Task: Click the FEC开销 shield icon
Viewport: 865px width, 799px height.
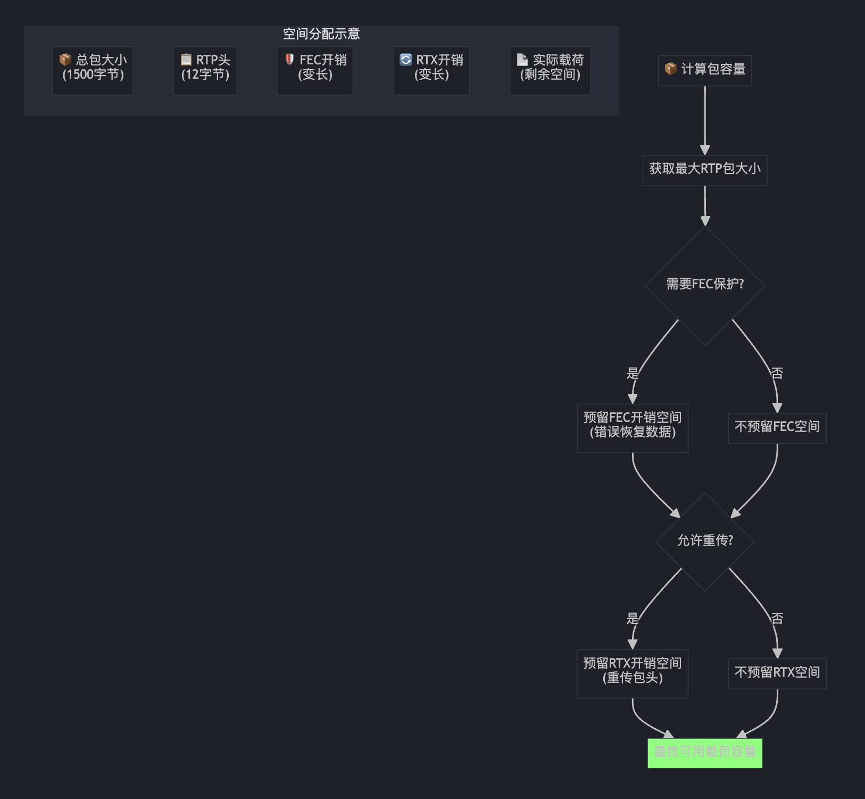Action: (x=288, y=60)
